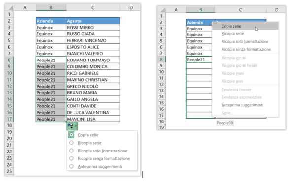Click the Agente header cell in left sheet

coord(93,21)
